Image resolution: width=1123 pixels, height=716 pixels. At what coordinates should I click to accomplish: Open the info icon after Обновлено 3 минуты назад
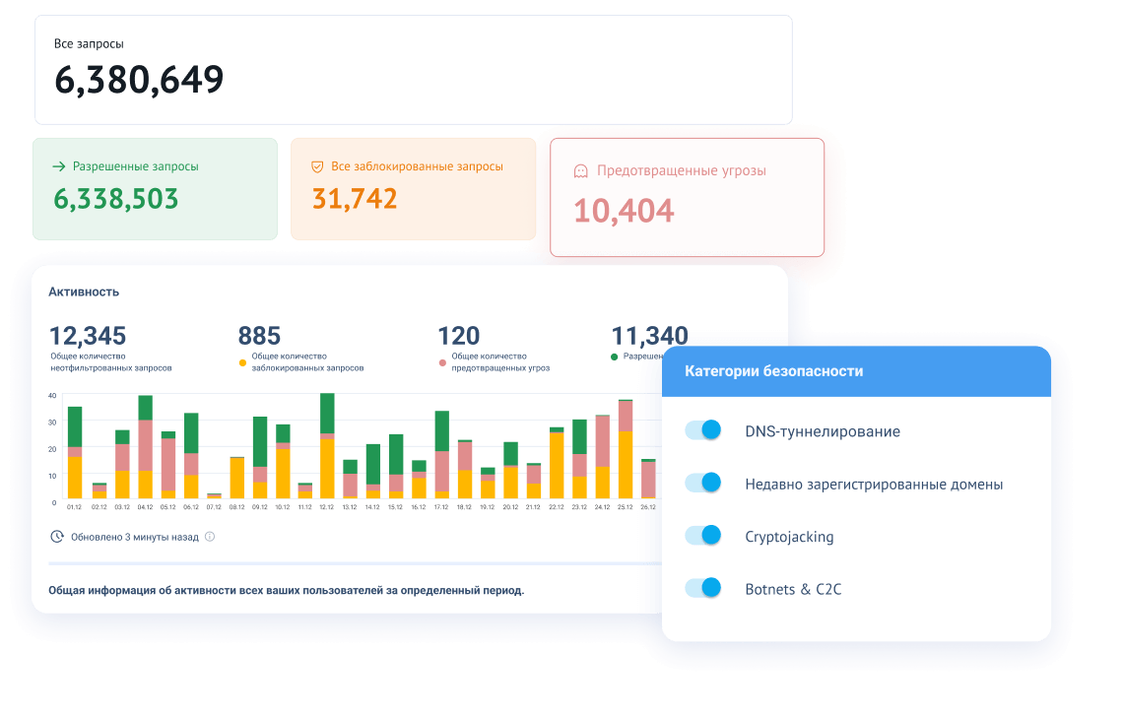click(210, 538)
